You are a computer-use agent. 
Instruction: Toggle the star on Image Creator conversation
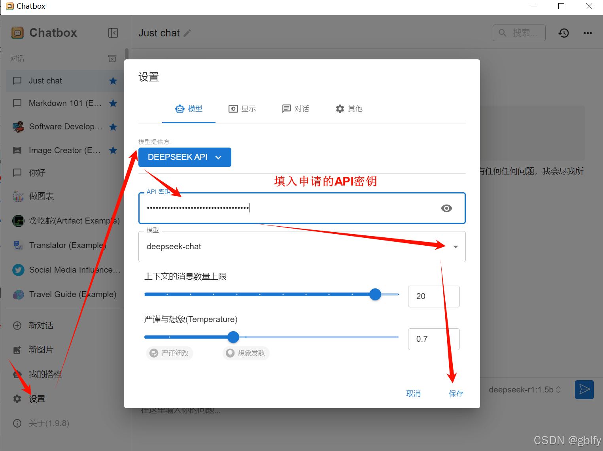[x=113, y=150]
